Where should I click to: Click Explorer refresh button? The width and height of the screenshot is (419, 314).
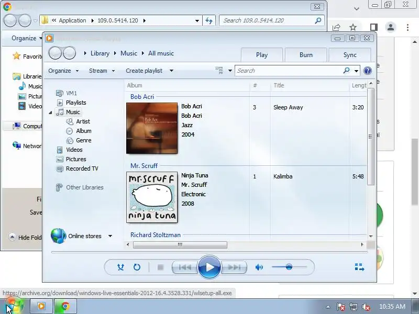208,20
